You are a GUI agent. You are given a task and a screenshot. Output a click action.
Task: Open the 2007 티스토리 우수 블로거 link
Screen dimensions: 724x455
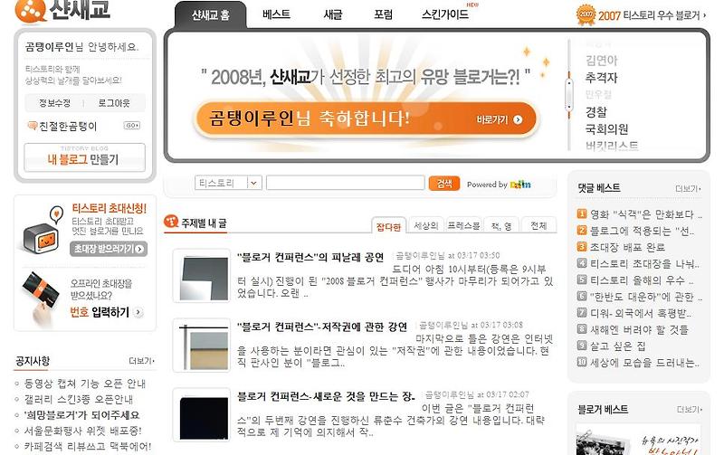(x=652, y=15)
